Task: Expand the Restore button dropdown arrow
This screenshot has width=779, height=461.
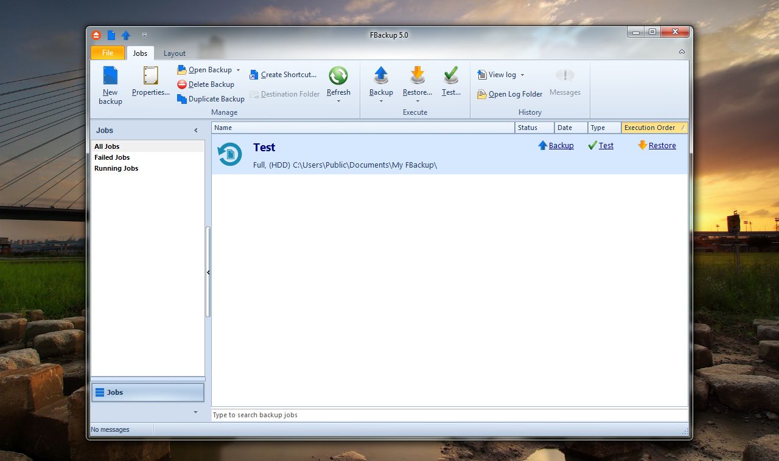Action: (x=417, y=101)
